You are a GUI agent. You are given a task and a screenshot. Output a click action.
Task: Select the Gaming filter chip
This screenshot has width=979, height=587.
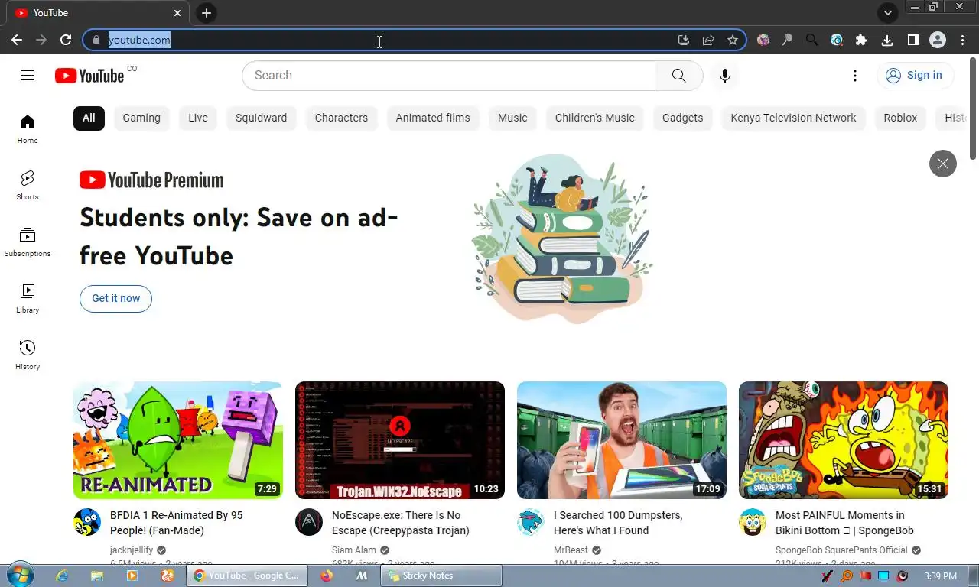[x=141, y=118]
